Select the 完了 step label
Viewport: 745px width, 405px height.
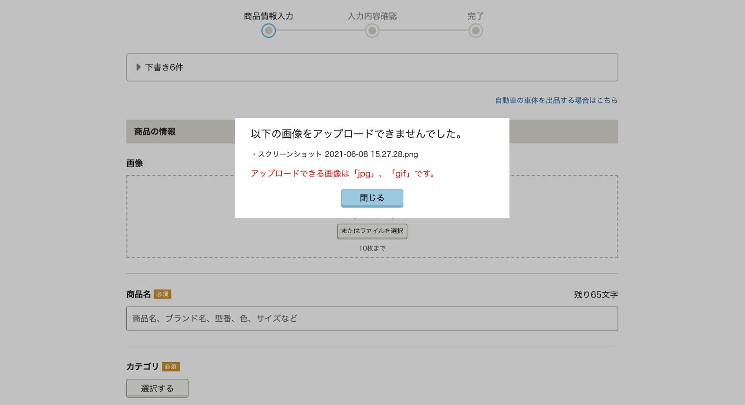coord(475,16)
